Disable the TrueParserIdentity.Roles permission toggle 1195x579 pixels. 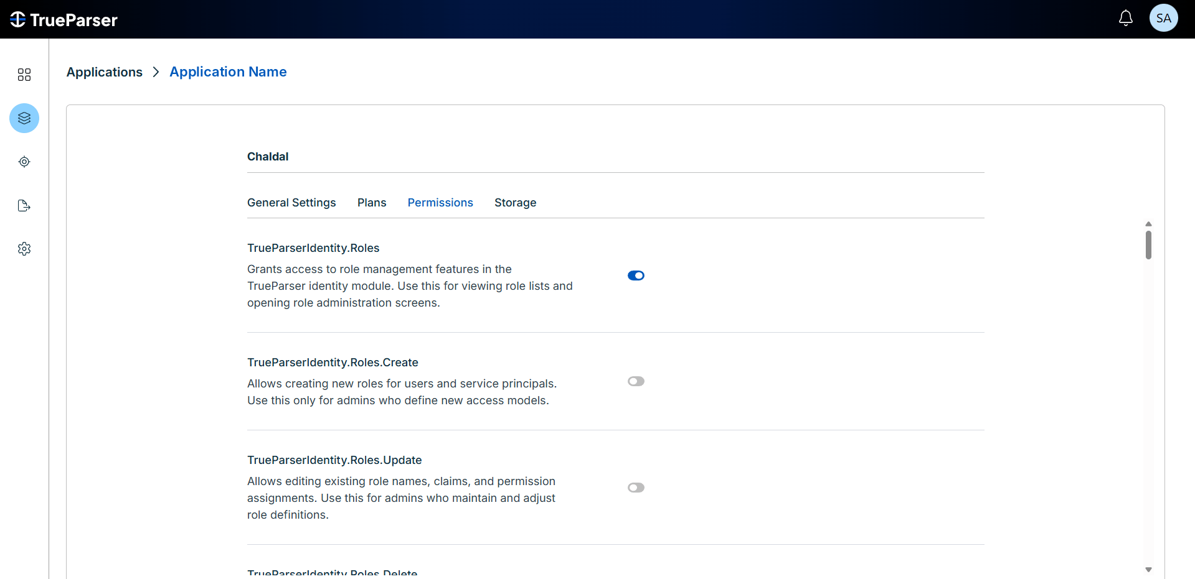(636, 276)
